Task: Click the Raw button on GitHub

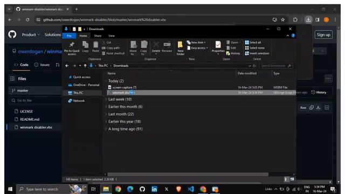Action: [x=303, y=108]
